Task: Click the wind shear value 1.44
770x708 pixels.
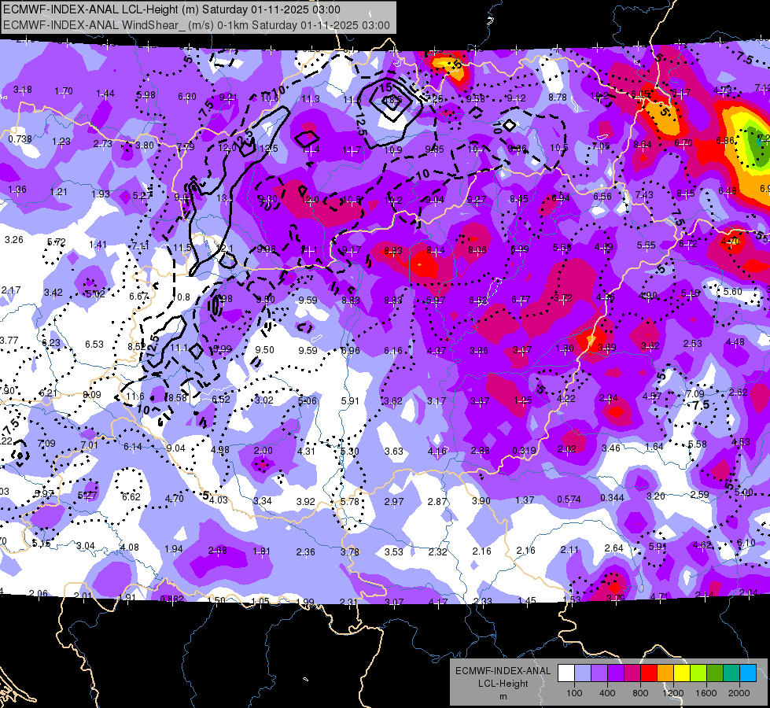Action: pyautogui.click(x=105, y=94)
